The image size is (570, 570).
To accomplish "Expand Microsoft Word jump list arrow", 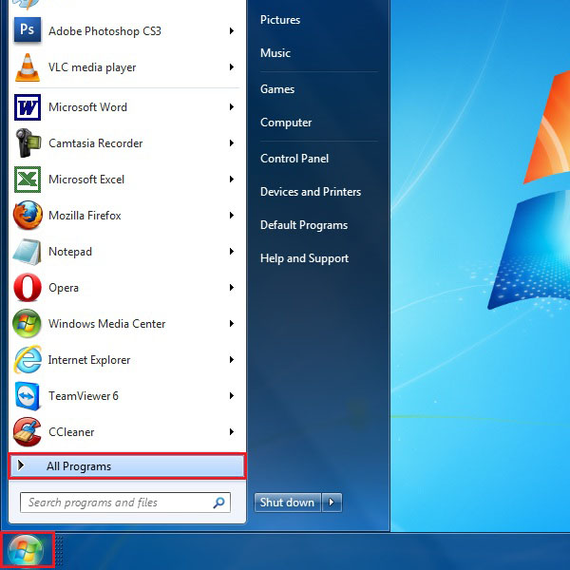I will pyautogui.click(x=232, y=106).
